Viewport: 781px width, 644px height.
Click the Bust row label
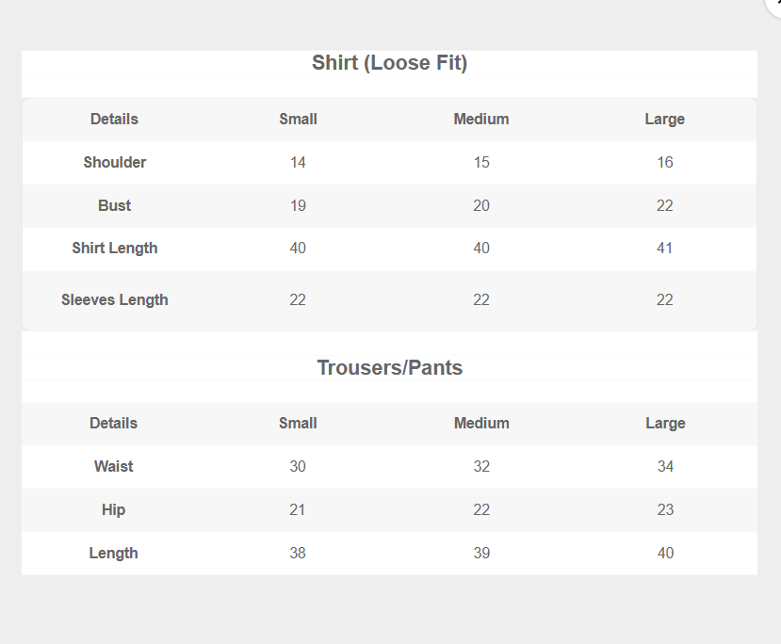115,206
